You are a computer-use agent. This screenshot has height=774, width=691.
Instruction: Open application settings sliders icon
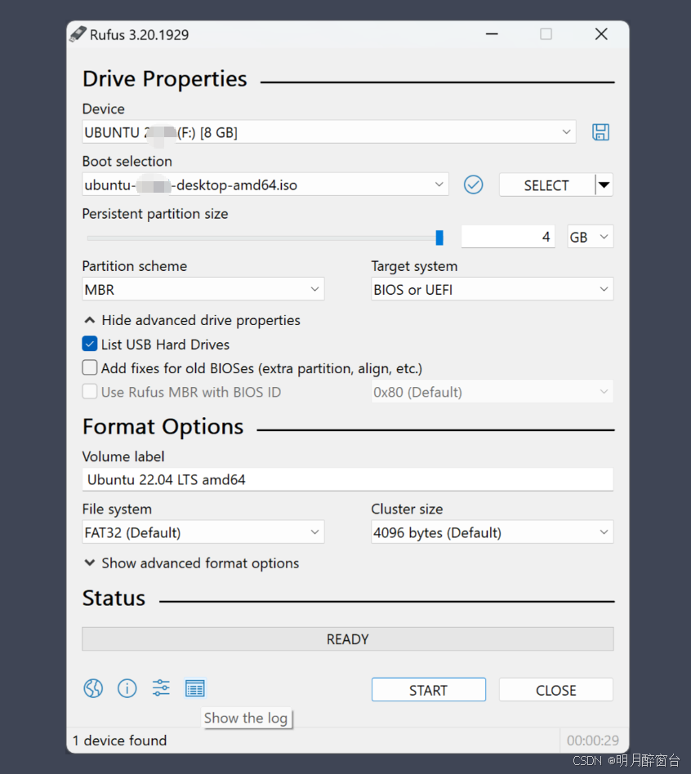pyautogui.click(x=161, y=688)
